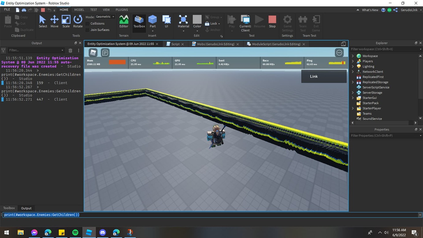The height and width of the screenshot is (238, 423).
Task: Clear the Output log with trash icon
Action: 70,50
